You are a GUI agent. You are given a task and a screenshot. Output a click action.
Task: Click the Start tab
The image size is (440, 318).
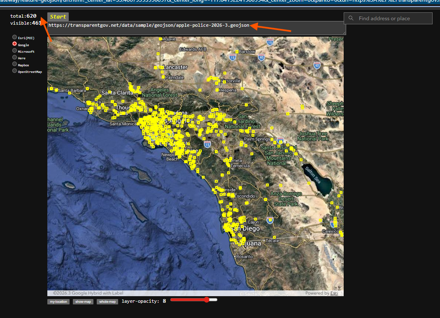pos(58,17)
